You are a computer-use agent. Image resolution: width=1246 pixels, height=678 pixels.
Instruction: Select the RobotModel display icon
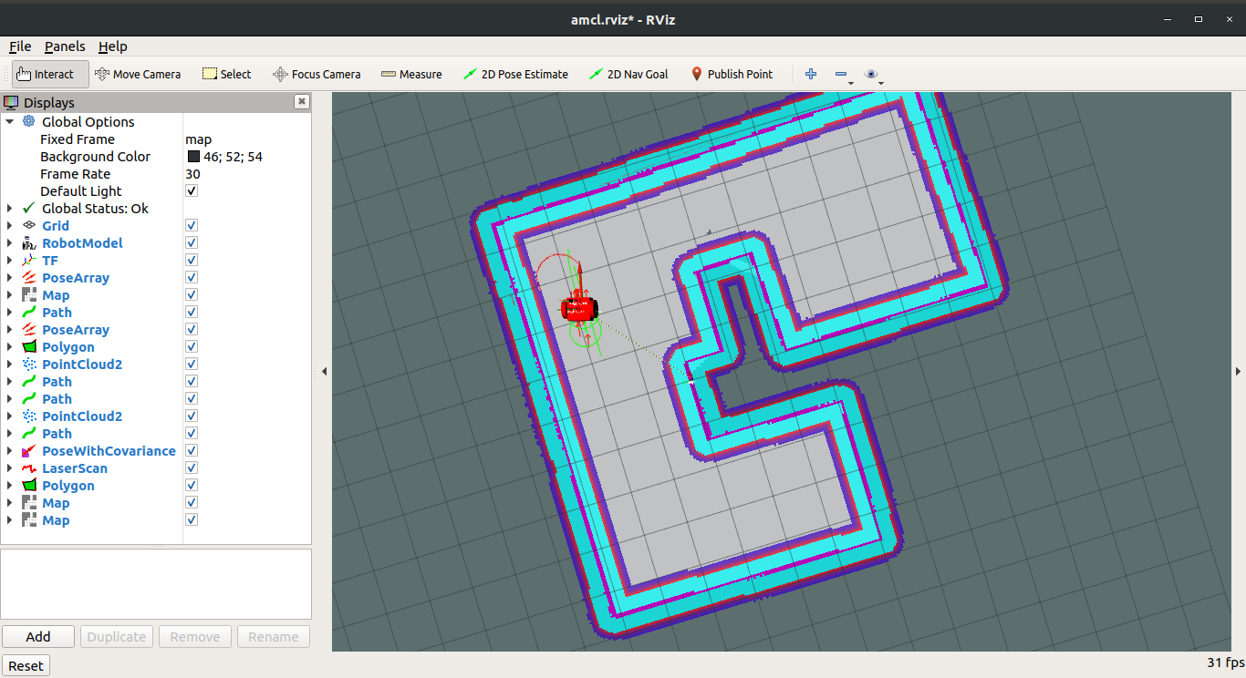pos(29,243)
